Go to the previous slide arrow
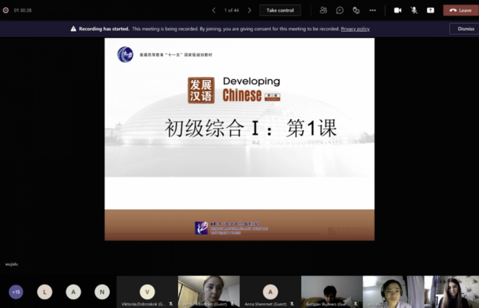This screenshot has height=308, width=479. pos(213,10)
